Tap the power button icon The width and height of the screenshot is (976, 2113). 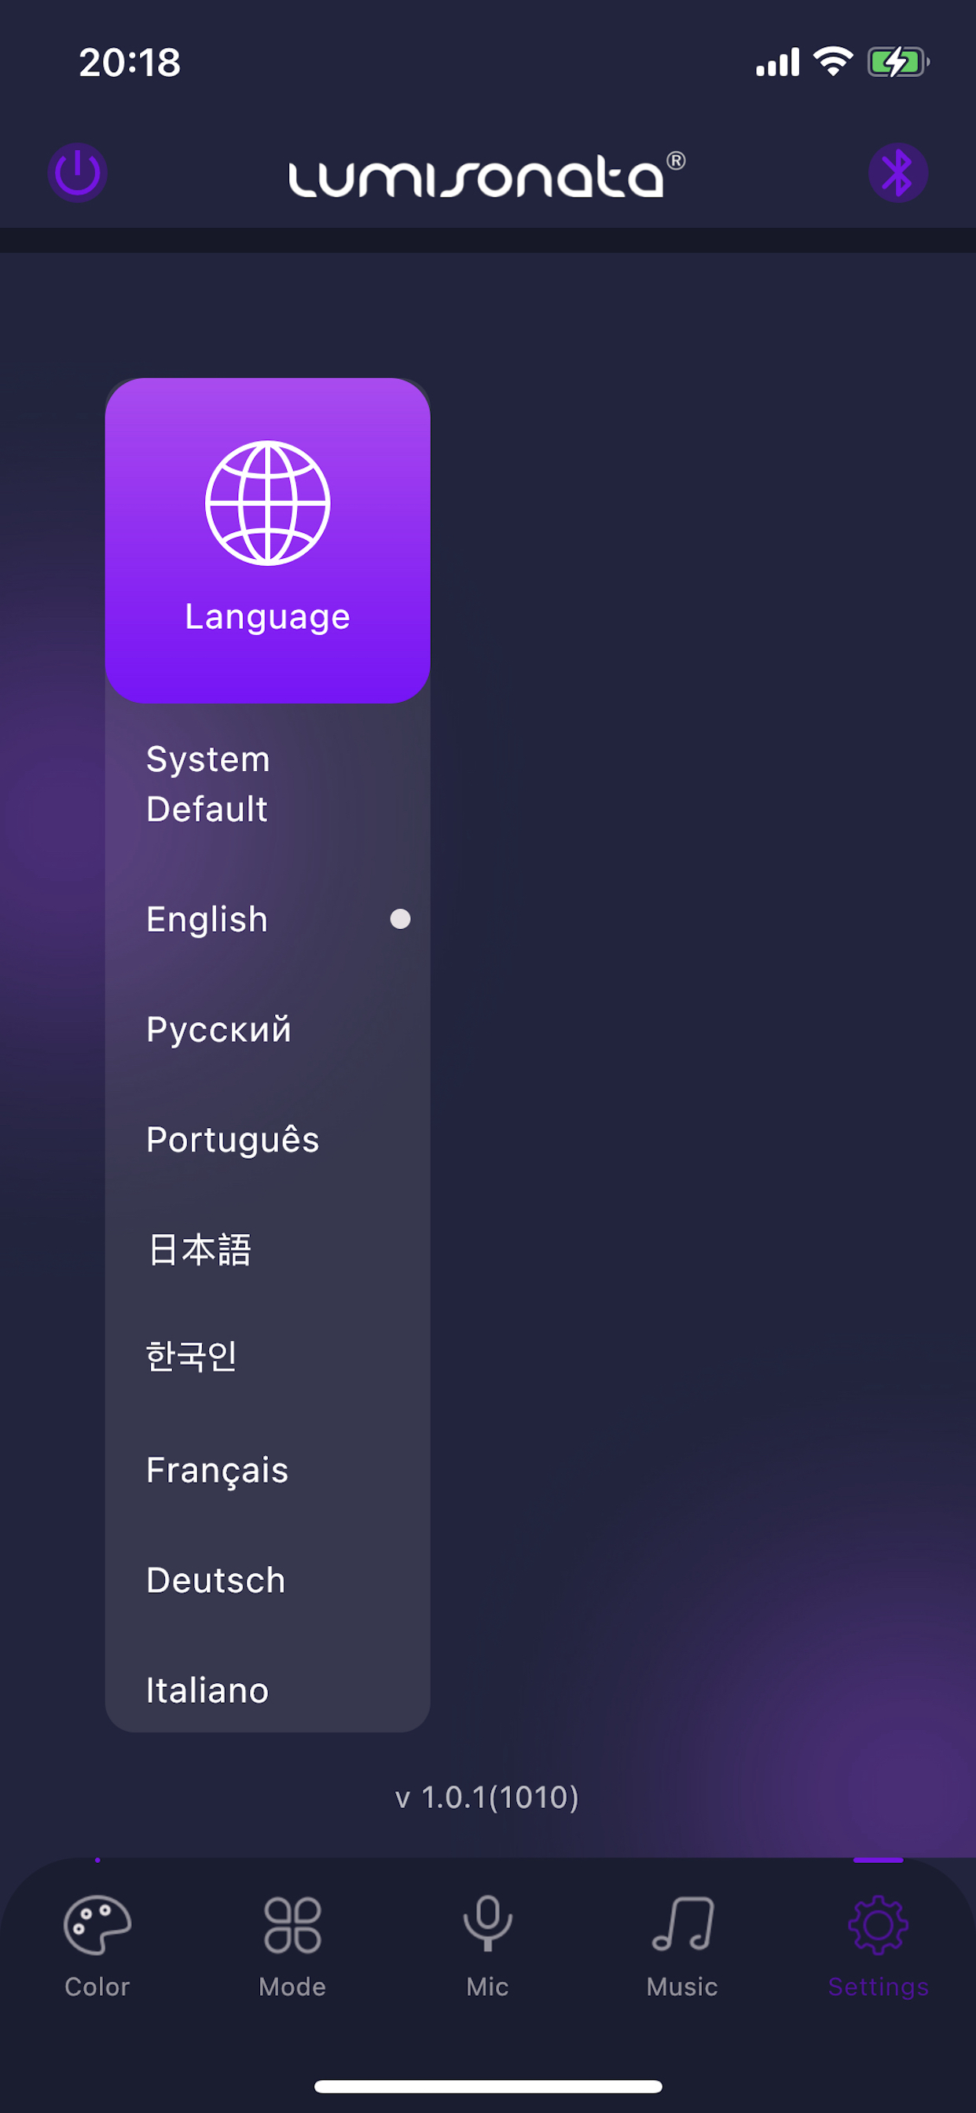tap(77, 173)
